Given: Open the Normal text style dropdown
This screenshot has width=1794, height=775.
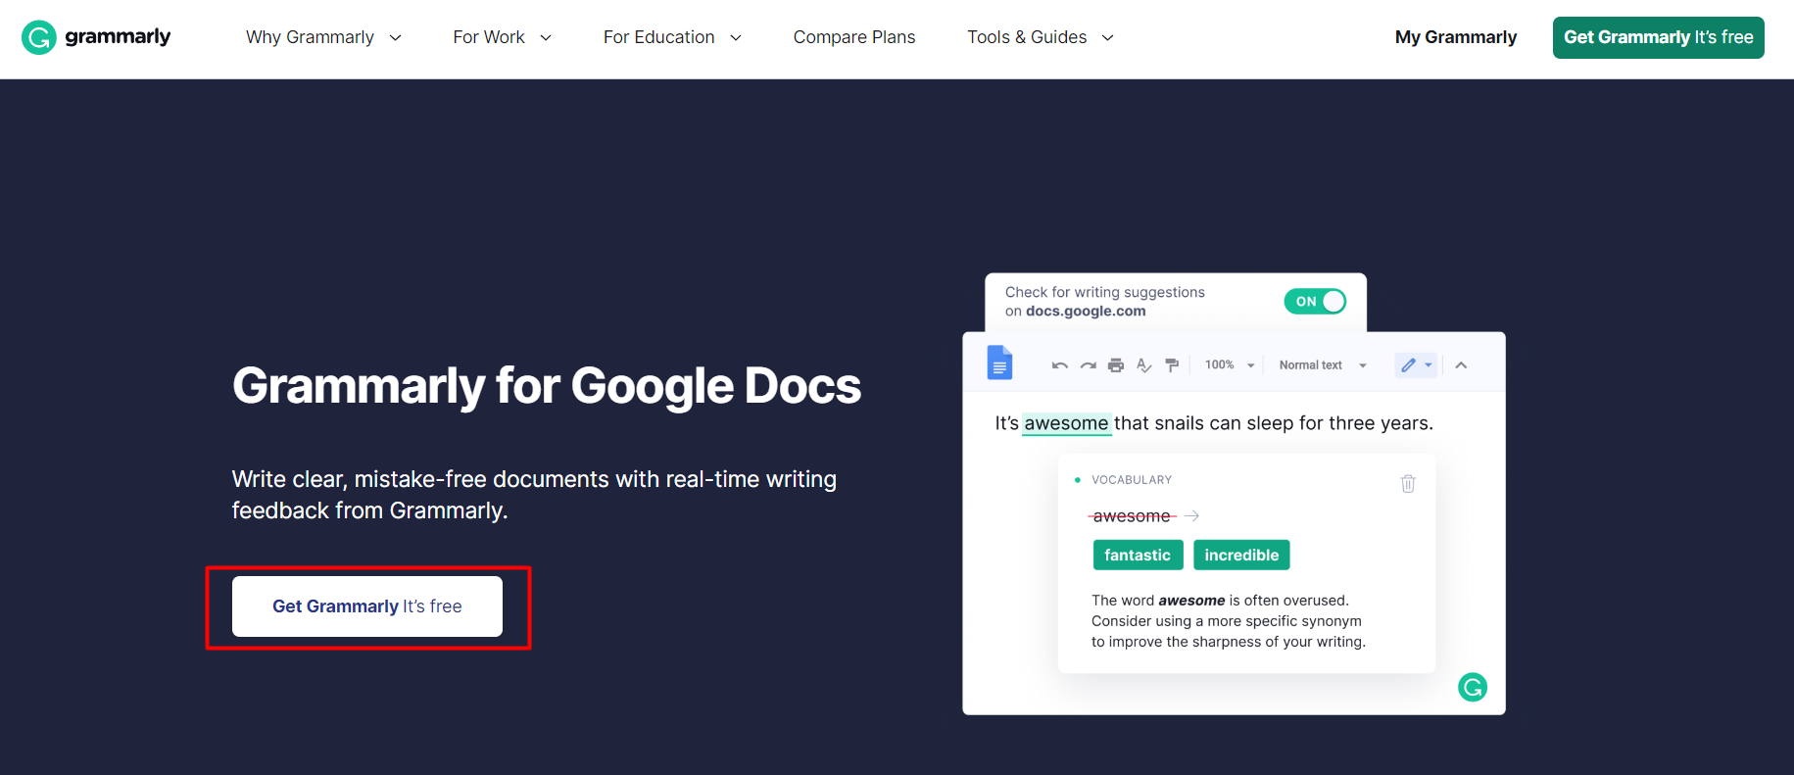Looking at the screenshot, I should pos(1323,365).
